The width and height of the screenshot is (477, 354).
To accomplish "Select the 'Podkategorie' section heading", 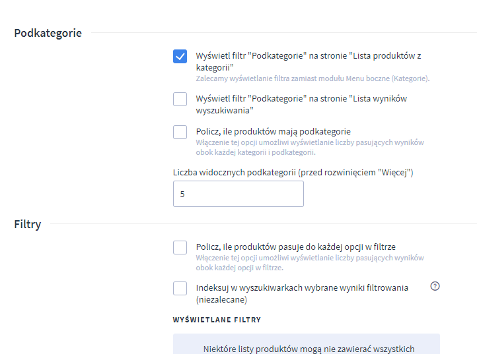I will click(48, 33).
